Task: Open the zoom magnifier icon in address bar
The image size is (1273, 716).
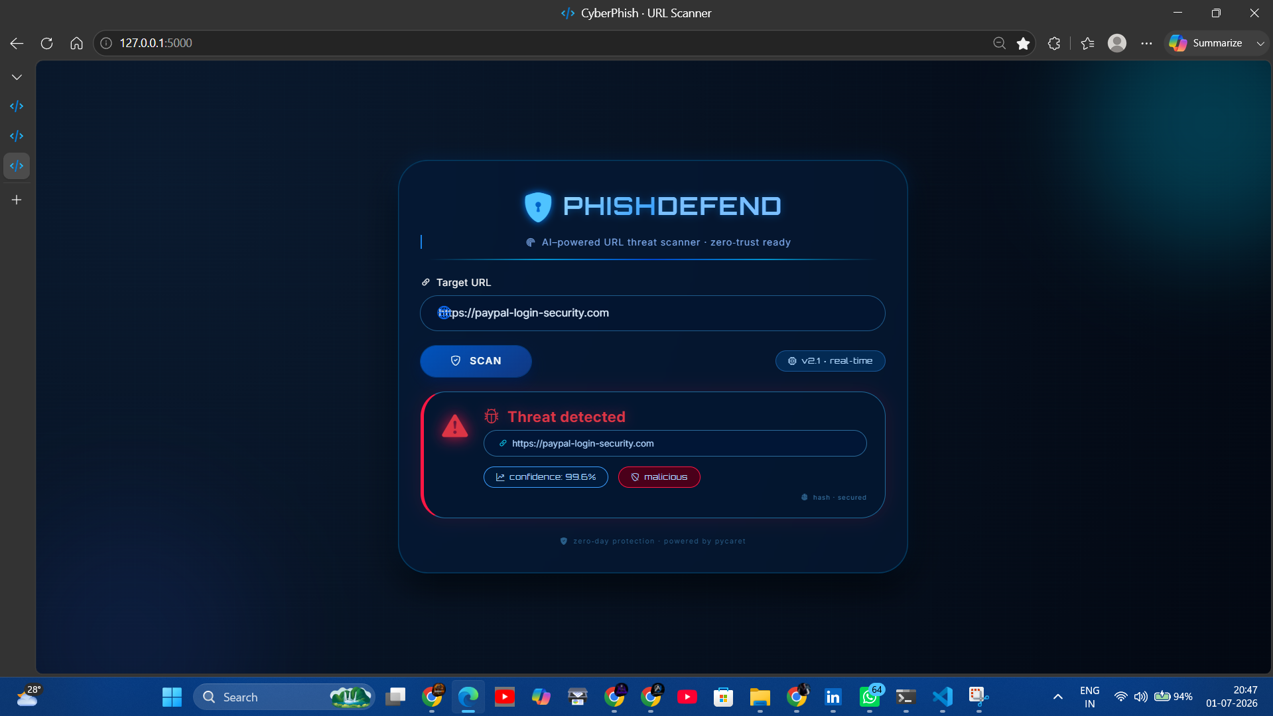Action: coord(999,43)
